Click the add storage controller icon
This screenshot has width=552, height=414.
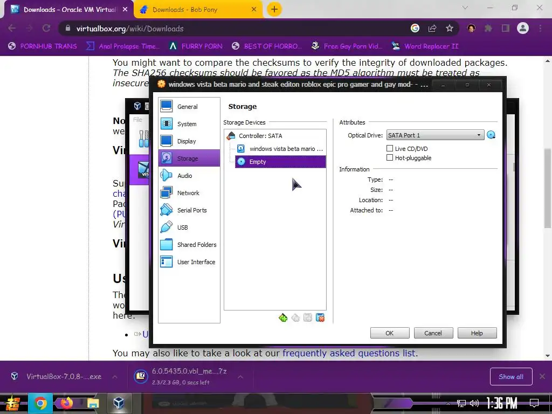pos(283,318)
